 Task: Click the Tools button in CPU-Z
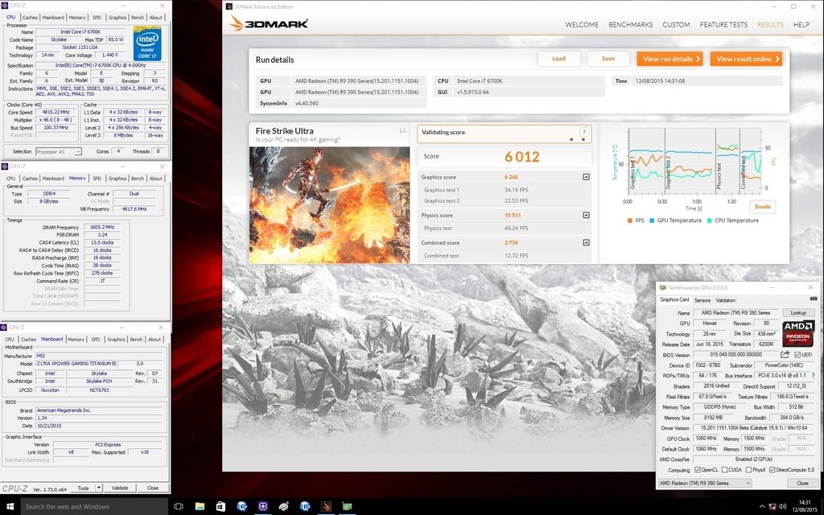[83, 488]
